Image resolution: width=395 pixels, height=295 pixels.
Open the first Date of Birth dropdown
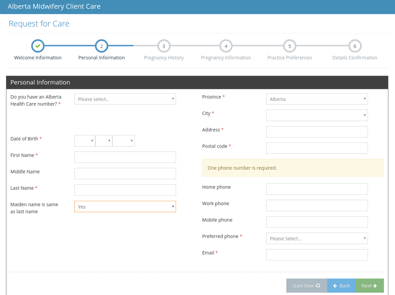point(85,141)
